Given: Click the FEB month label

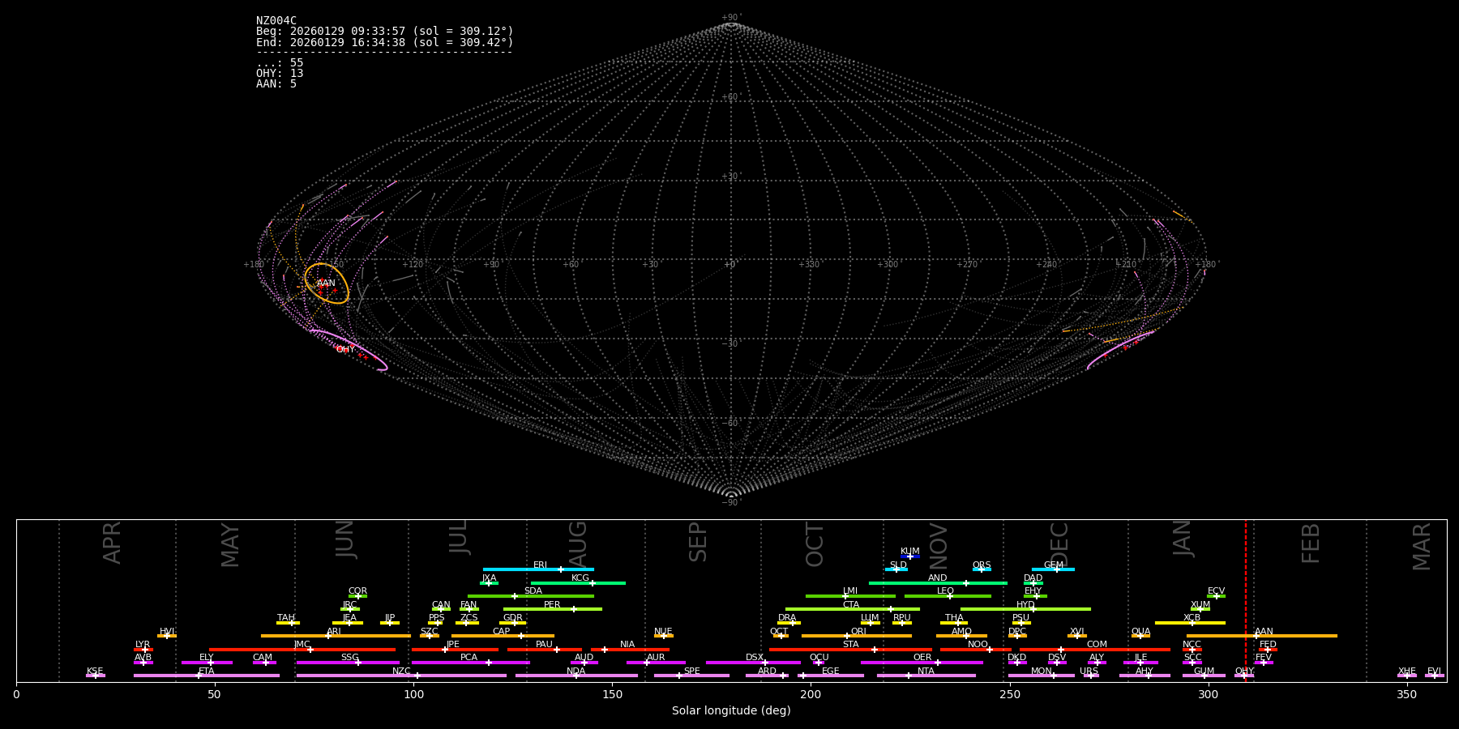Looking at the screenshot, I should point(1311,544).
